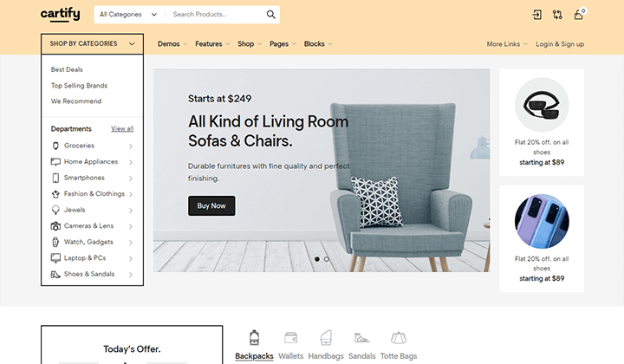This screenshot has height=364, width=624.
Task: Expand the Jewels submenu arrow
Action: (x=131, y=210)
